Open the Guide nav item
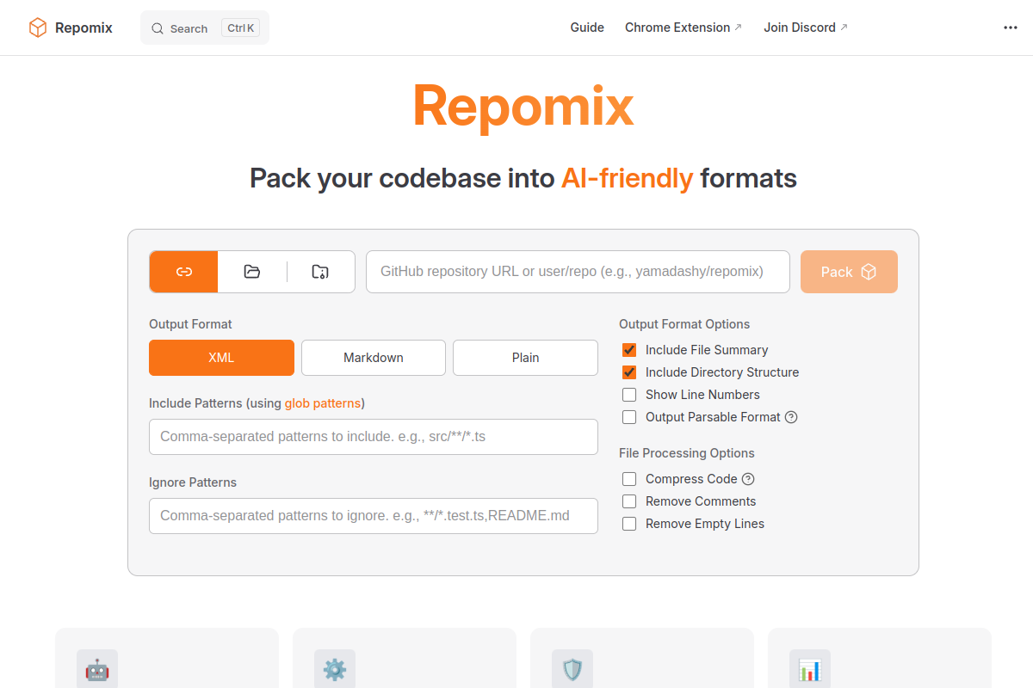1033x688 pixels. tap(587, 28)
